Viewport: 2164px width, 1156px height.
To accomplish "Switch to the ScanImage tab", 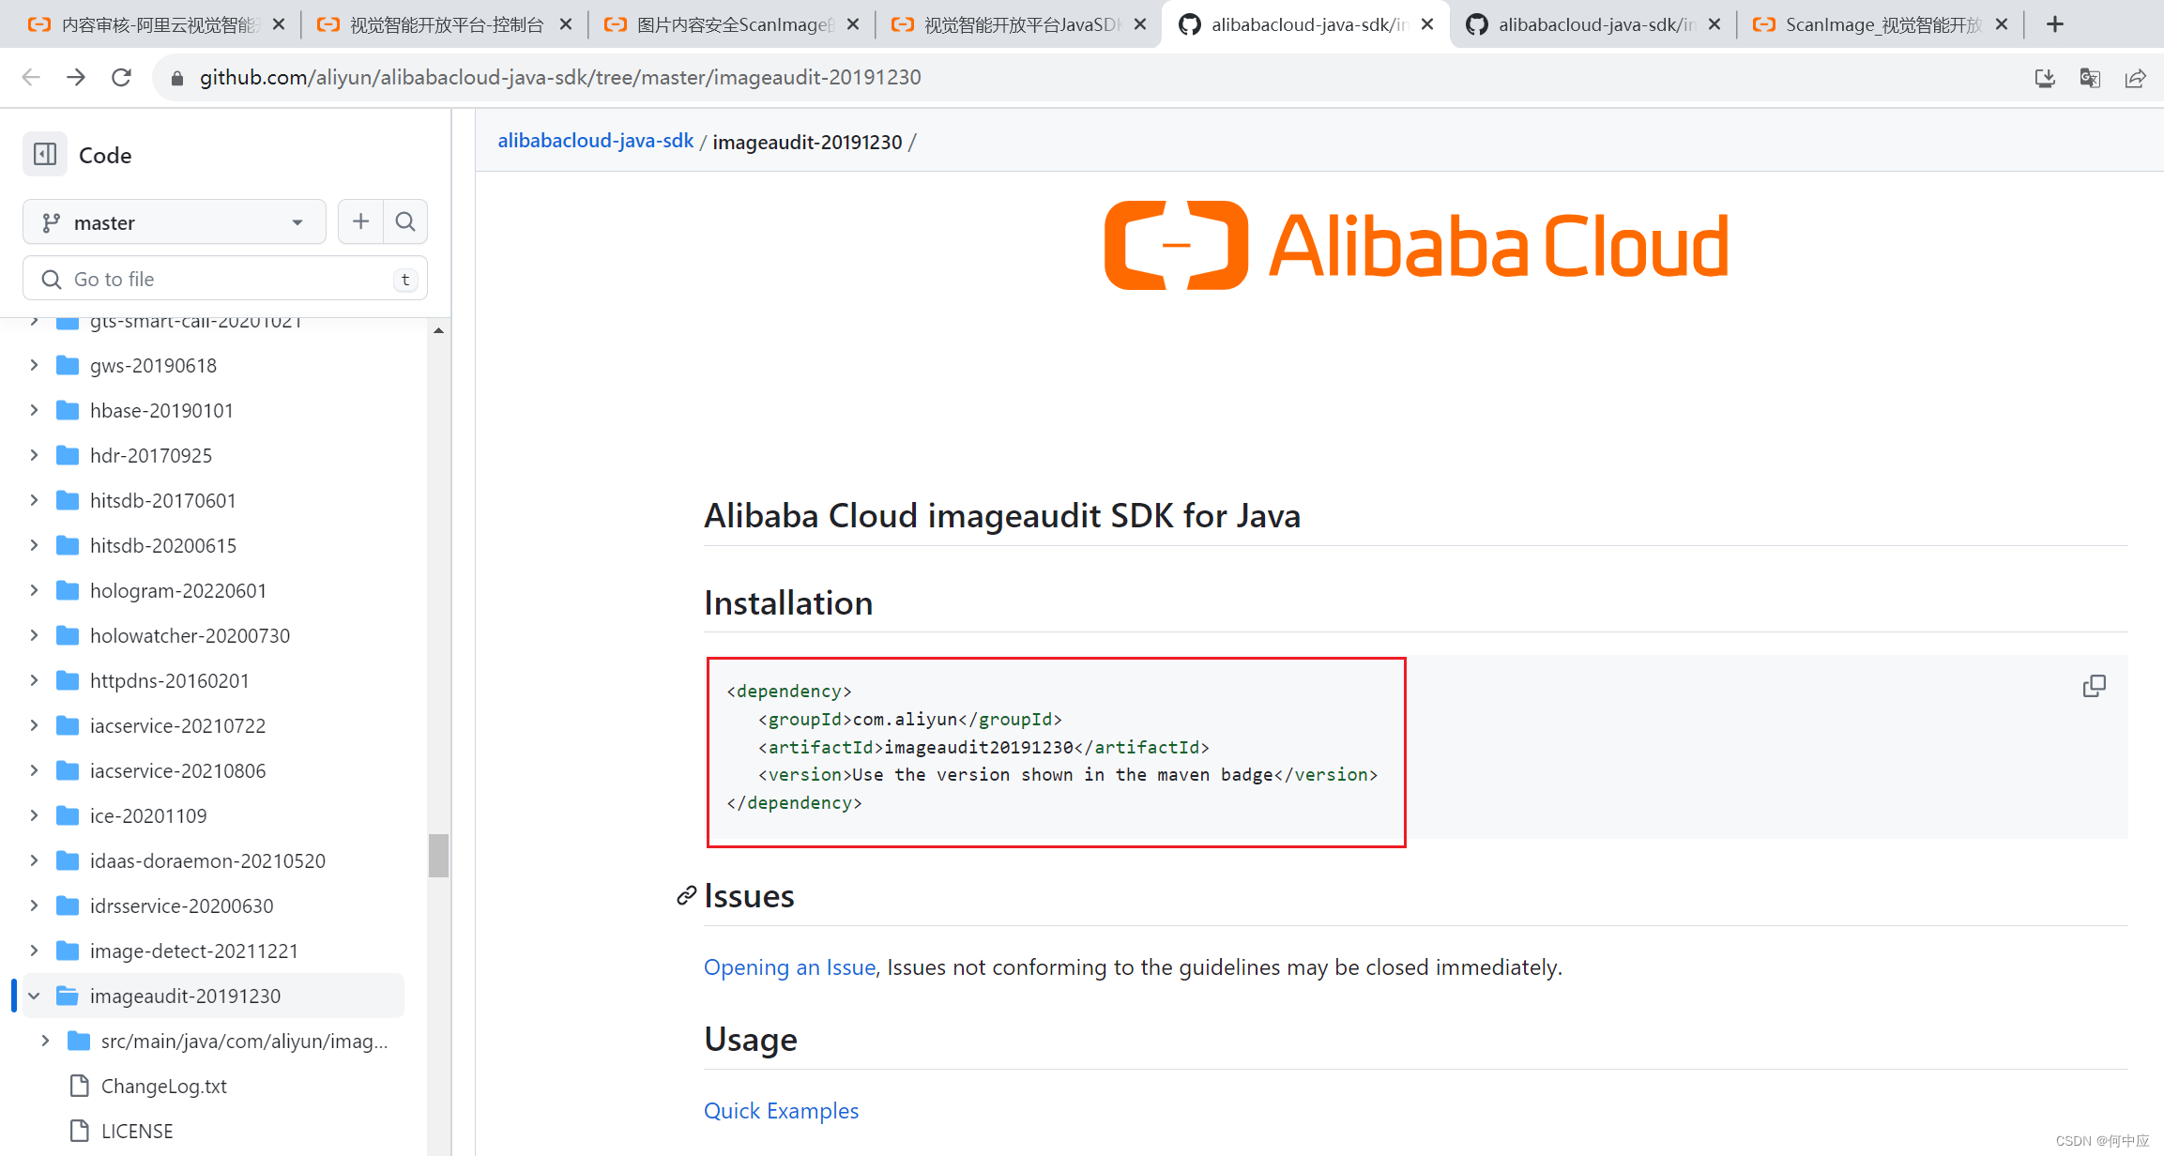I will [x=1882, y=24].
